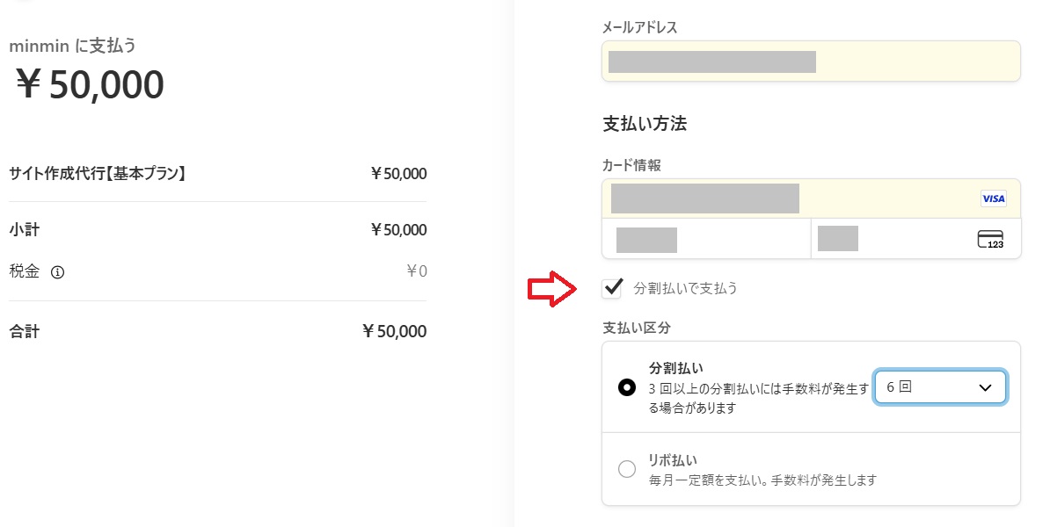The width and height of the screenshot is (1050, 527).
Task: Click the 支払い方法 section heading
Action: 646,124
